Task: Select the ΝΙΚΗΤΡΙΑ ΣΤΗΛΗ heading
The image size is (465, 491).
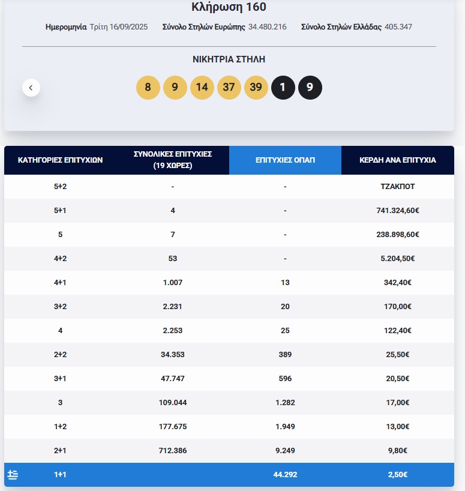Action: (x=229, y=59)
